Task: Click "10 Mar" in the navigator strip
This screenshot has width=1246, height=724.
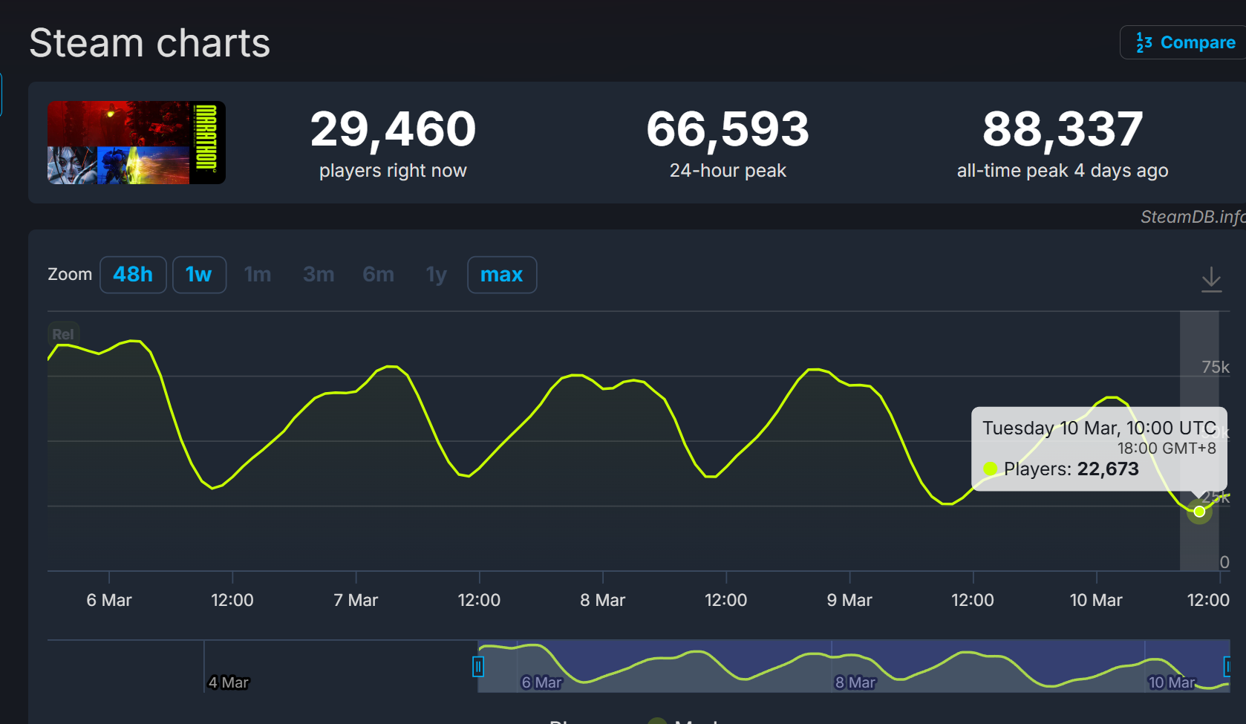Action: pos(1172,682)
